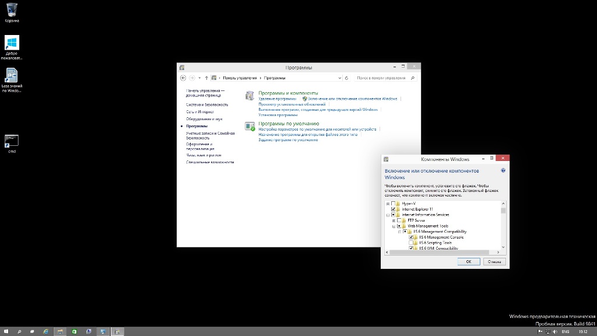597x336 pixels.
Task: Open the Recycle Bin (Корзина) desktop icon
Action: [x=12, y=9]
